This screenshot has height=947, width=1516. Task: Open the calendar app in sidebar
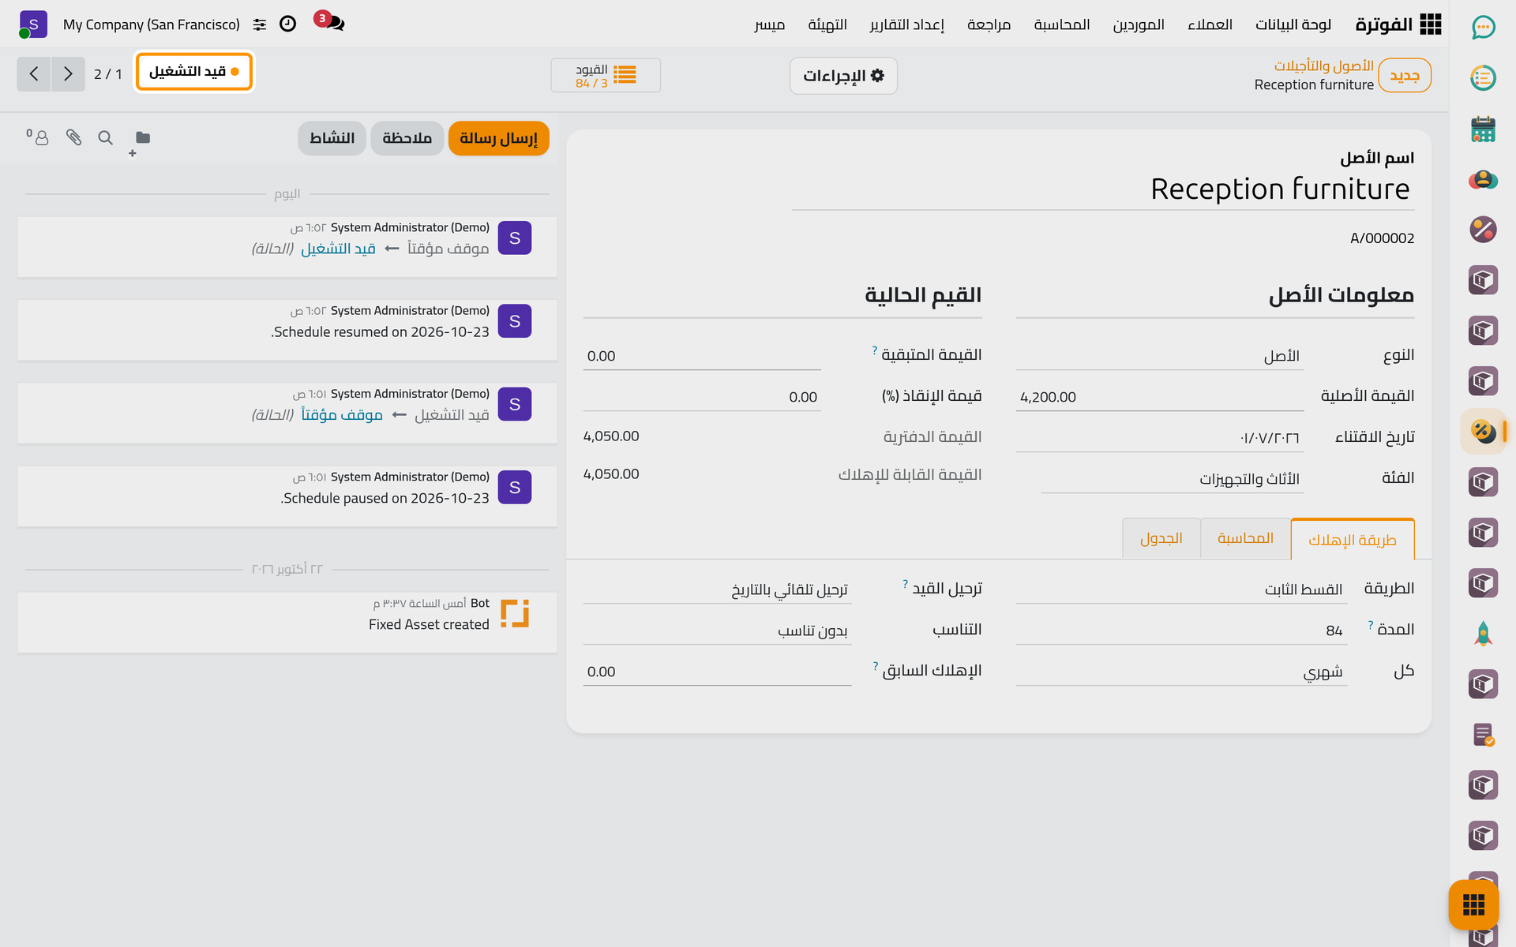(1483, 129)
